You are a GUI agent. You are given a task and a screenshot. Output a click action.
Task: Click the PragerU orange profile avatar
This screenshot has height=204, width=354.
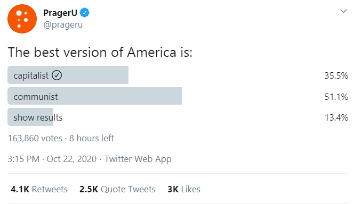point(22,19)
